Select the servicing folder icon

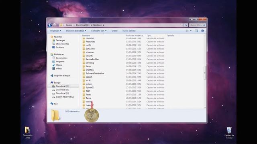click(x=84, y=63)
